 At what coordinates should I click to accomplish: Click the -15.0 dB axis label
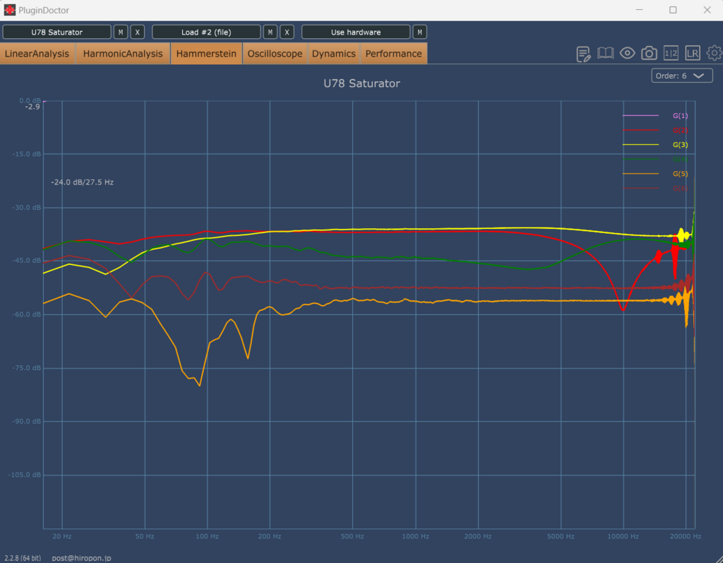27,154
